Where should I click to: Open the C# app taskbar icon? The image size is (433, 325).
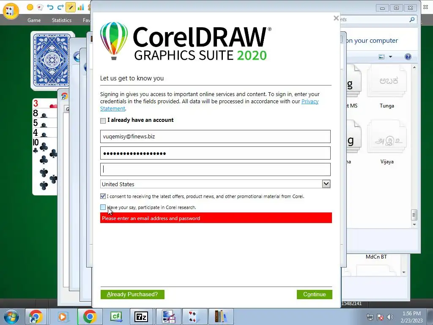[116, 317]
